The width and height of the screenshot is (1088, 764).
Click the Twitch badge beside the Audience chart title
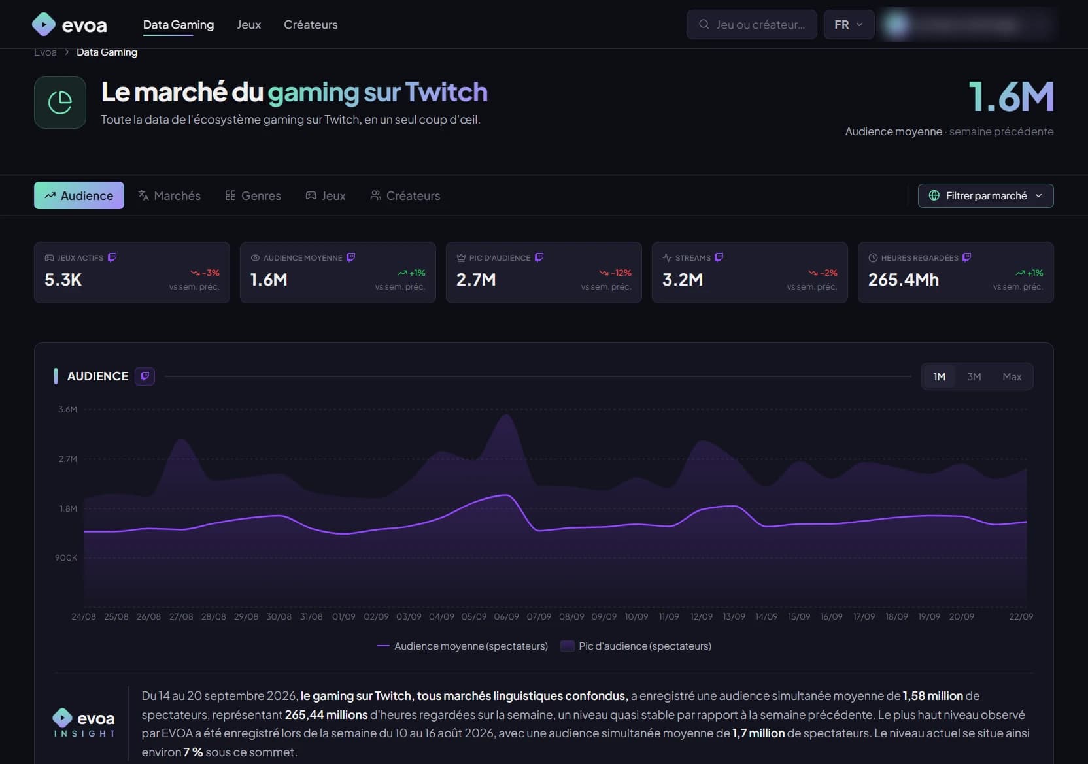click(145, 376)
